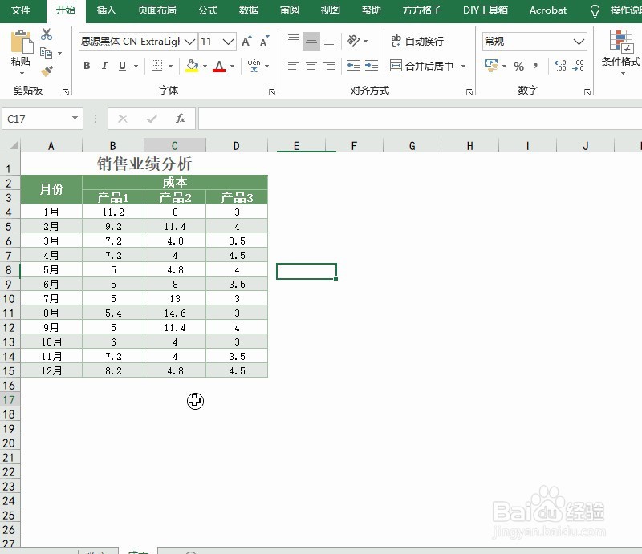This screenshot has width=642, height=554.
Task: Click the decrease indent icon
Action: coord(354,66)
